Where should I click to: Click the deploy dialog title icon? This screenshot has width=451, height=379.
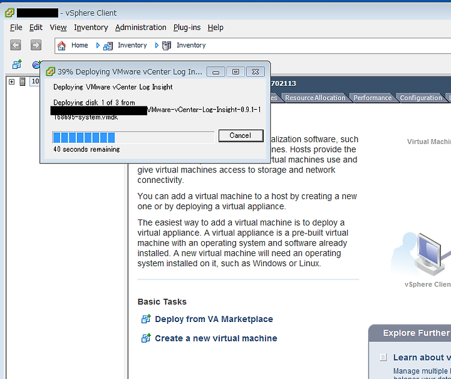[50, 71]
